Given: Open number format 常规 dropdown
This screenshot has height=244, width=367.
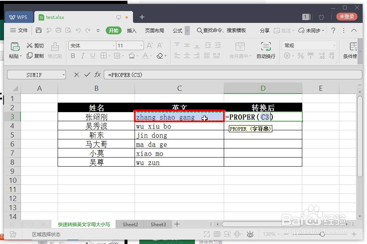Looking at the screenshot, I should pyautogui.click(x=334, y=45).
